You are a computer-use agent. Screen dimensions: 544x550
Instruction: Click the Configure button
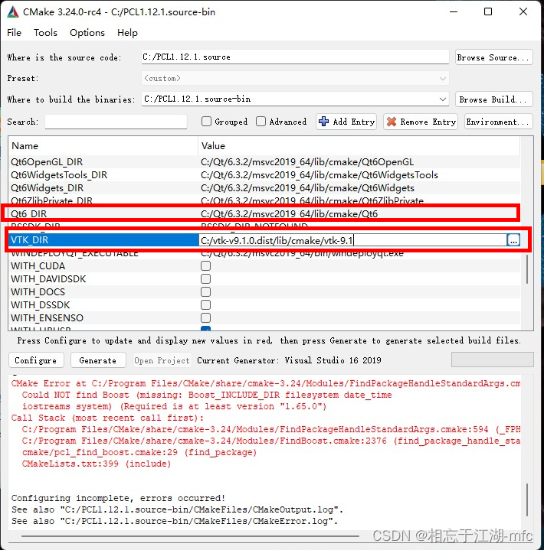coord(36,360)
